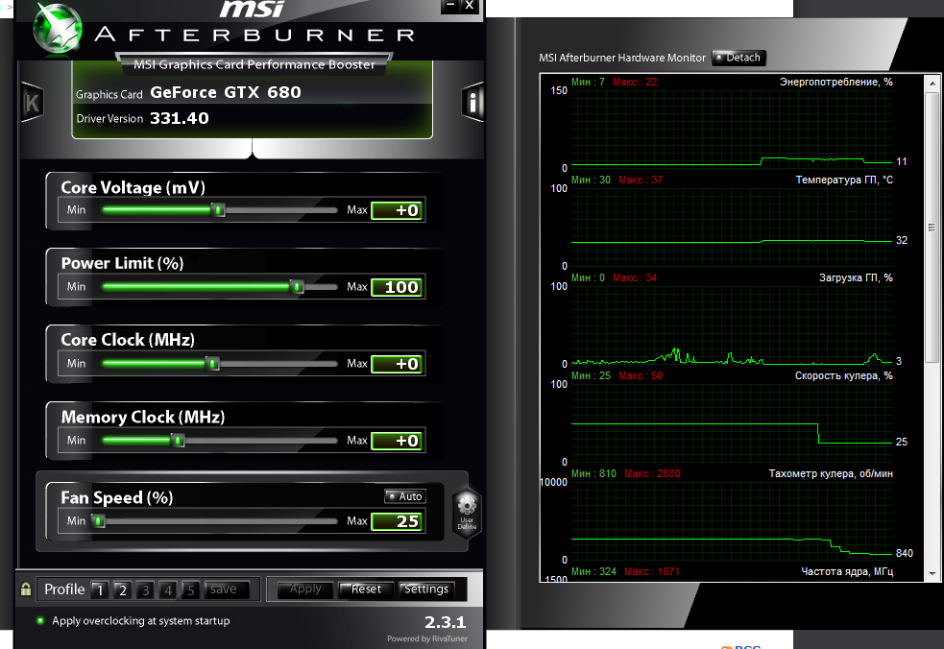This screenshot has width=944, height=649.
Task: Click the Энергопотребление, % graph
Action: coord(732,130)
